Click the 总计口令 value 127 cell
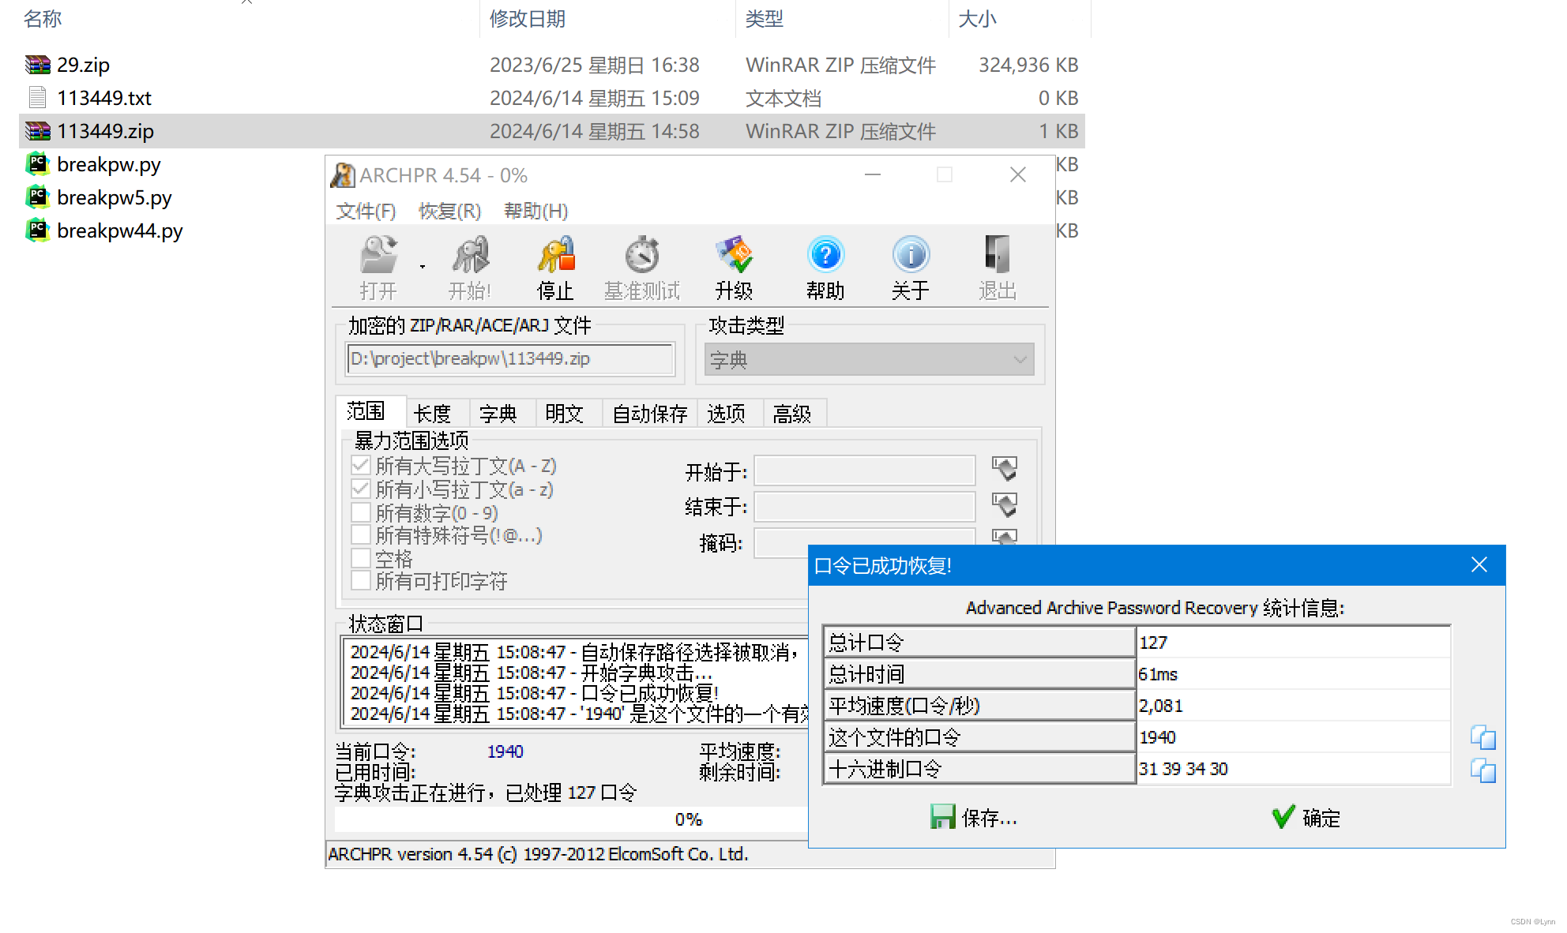The height and width of the screenshot is (933, 1567). 1293,642
